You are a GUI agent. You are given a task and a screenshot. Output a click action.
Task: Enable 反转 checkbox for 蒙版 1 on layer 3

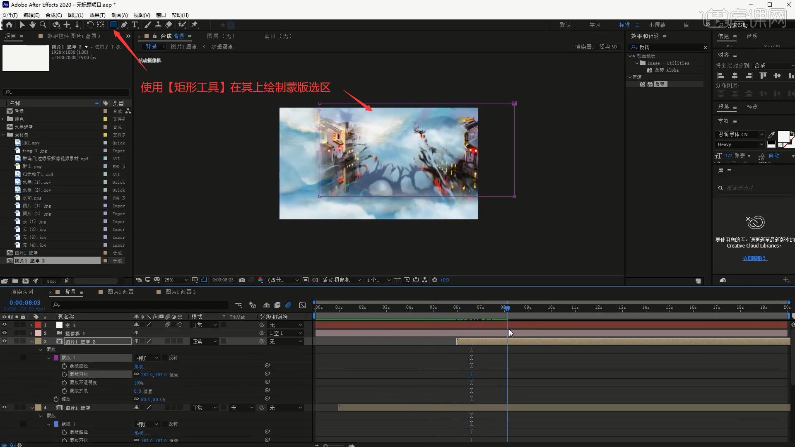[x=165, y=358]
